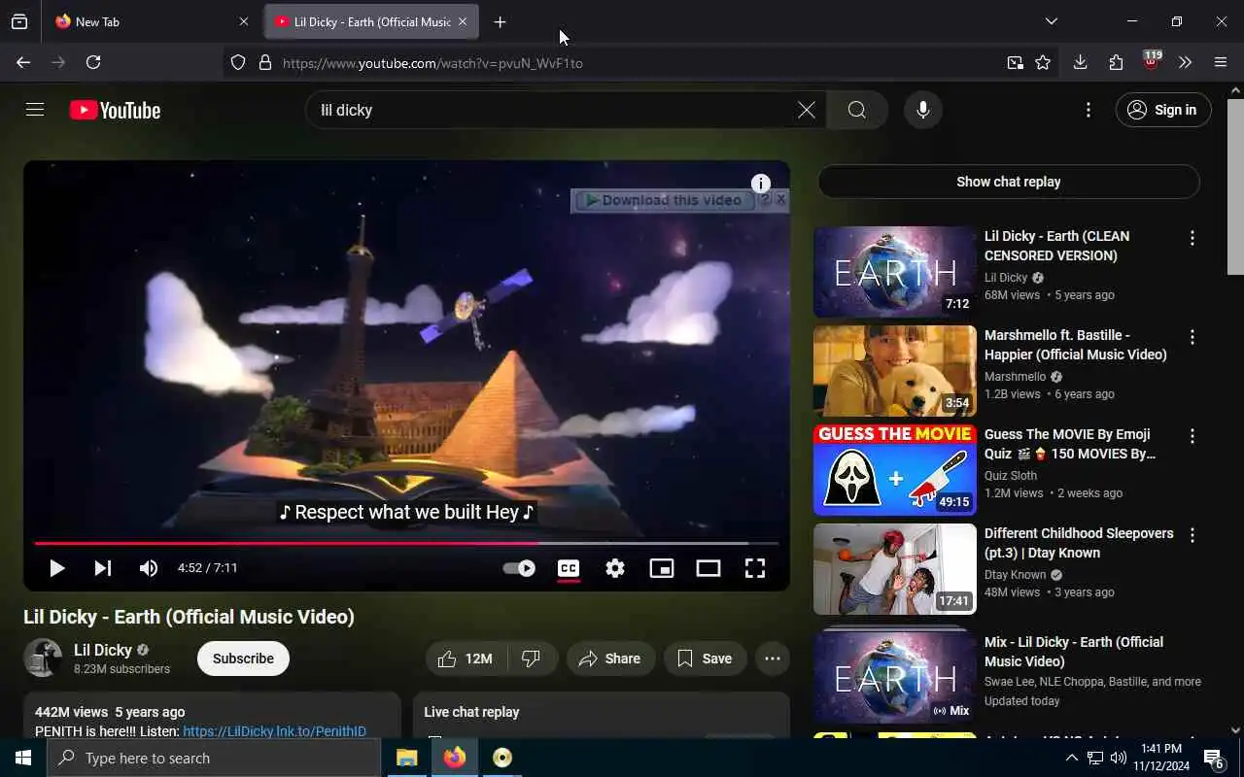Share the video
Screen dimensions: 1244x777
610,659
